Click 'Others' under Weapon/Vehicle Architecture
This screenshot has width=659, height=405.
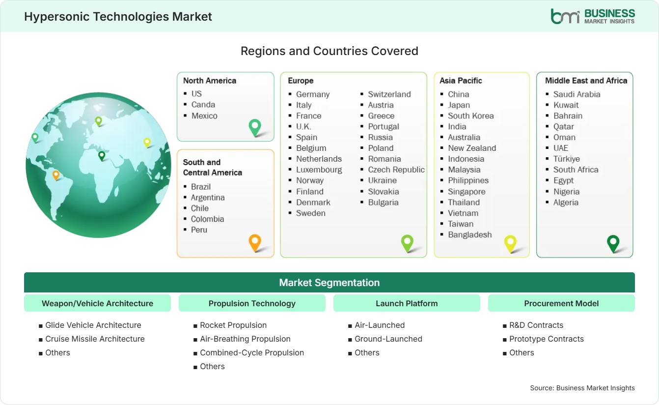point(57,352)
